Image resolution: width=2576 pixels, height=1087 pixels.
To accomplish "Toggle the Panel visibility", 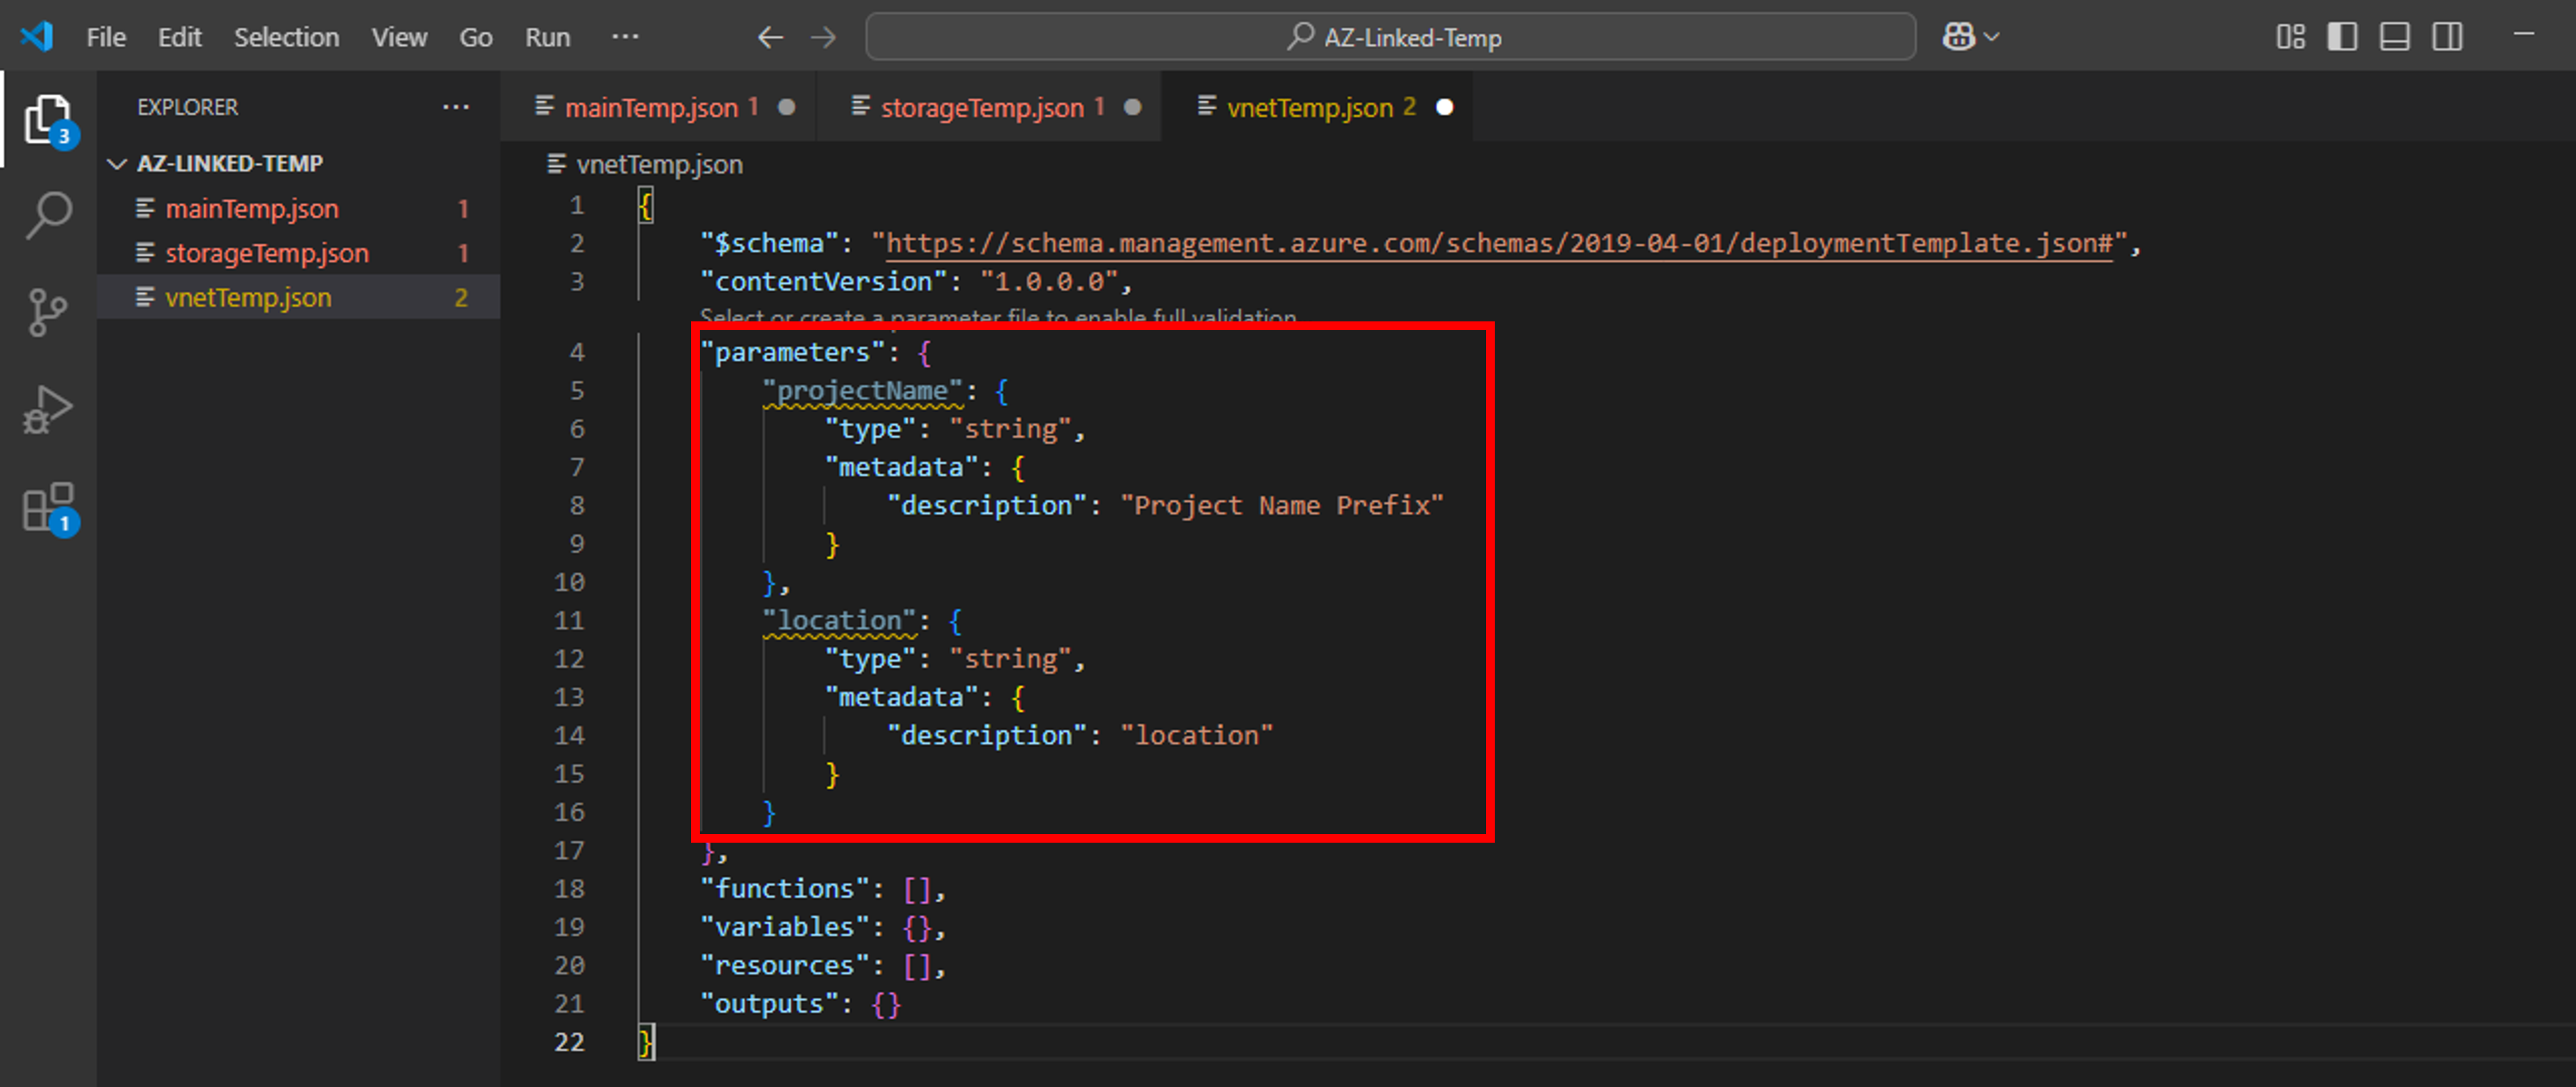I will coord(2395,37).
